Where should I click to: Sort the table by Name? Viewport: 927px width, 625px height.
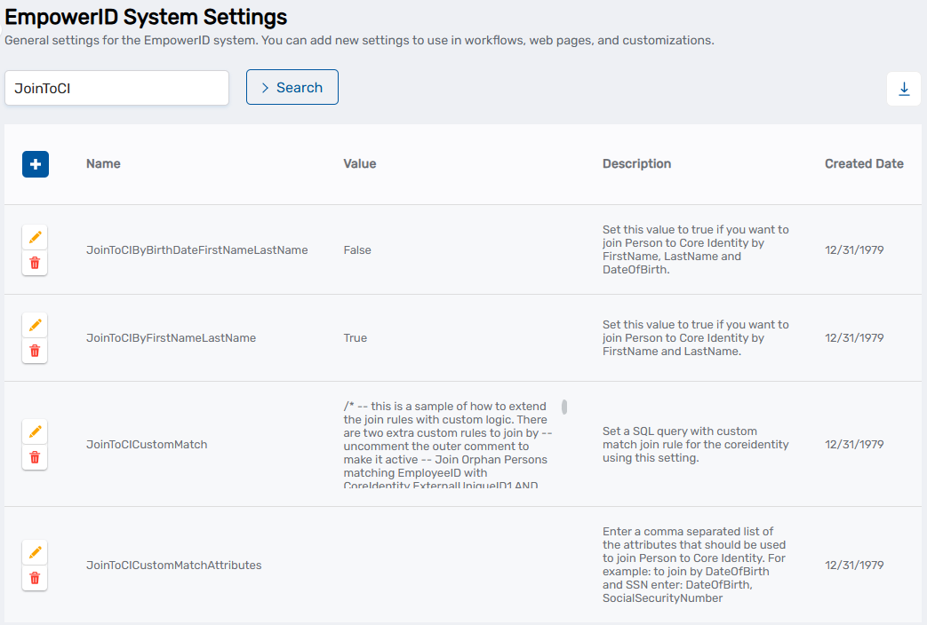pyautogui.click(x=103, y=163)
